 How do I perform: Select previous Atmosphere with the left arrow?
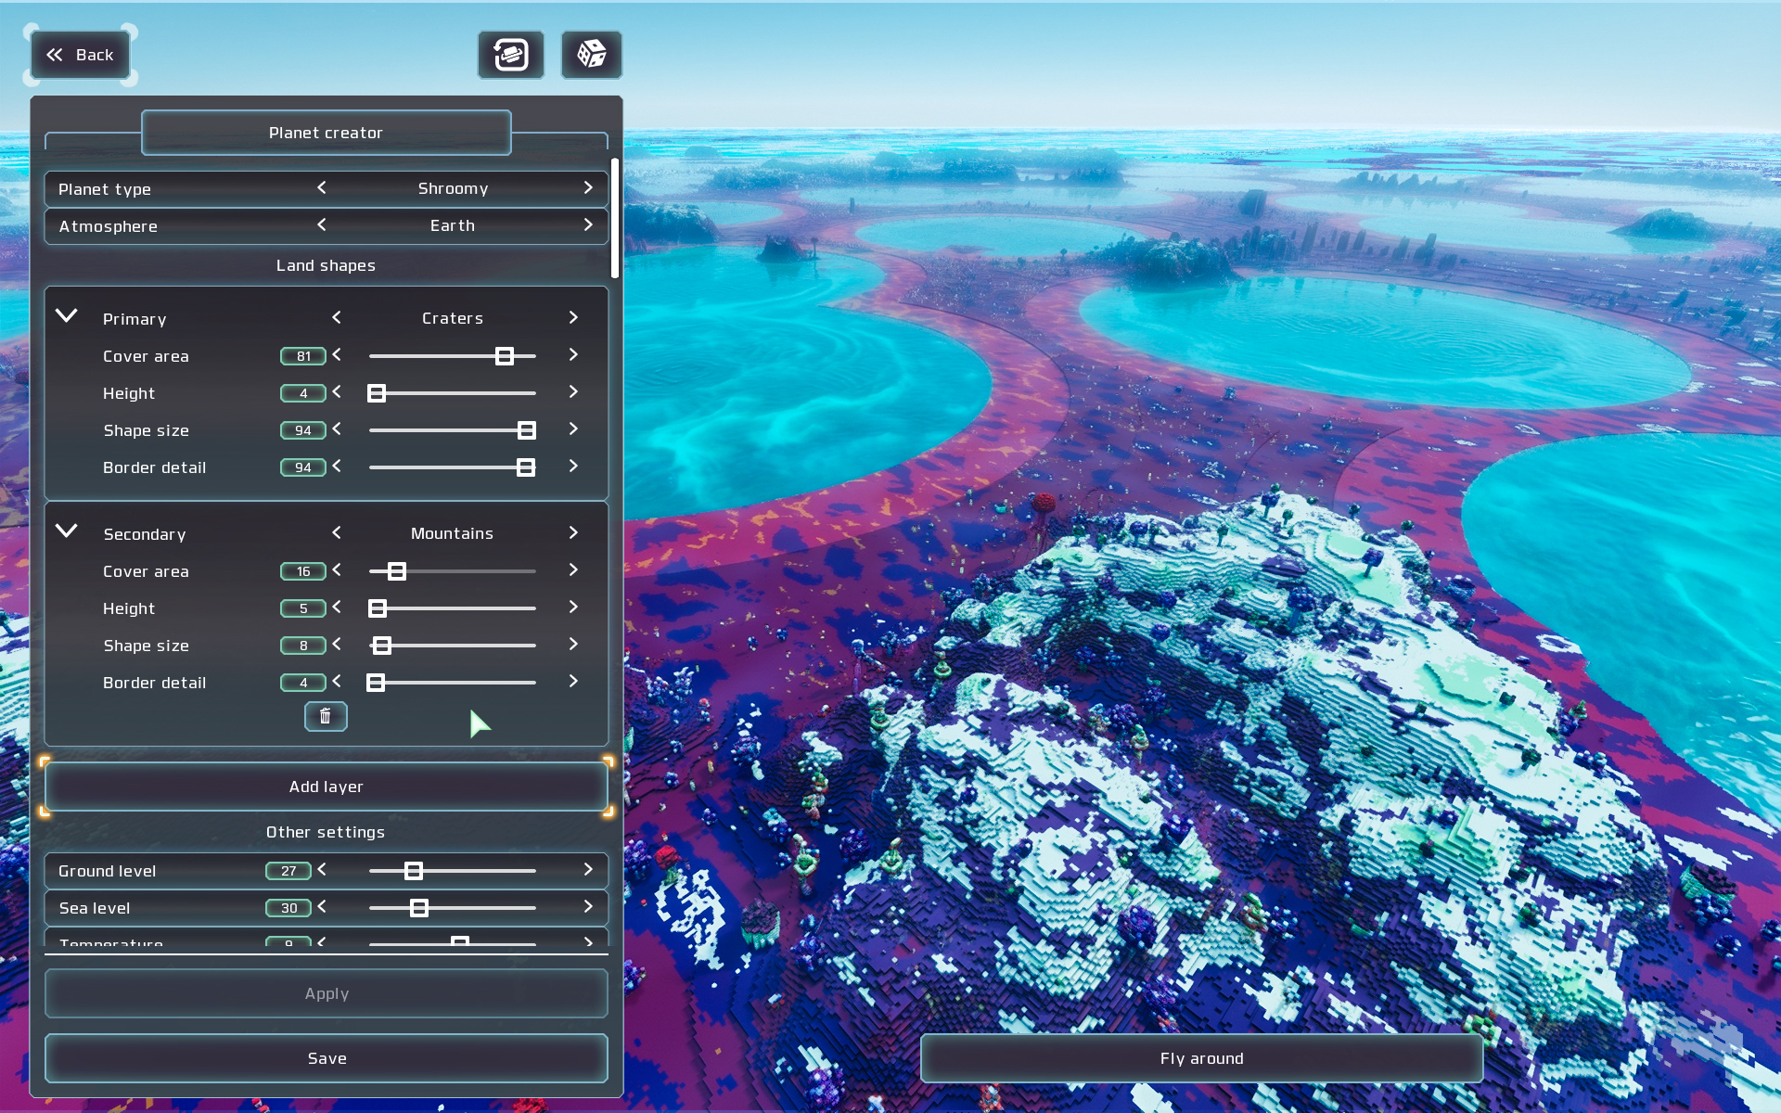tap(322, 225)
